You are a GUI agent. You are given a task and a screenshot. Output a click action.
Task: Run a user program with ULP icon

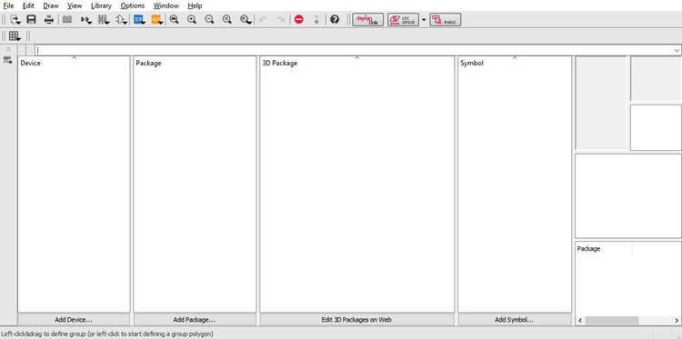point(156,20)
